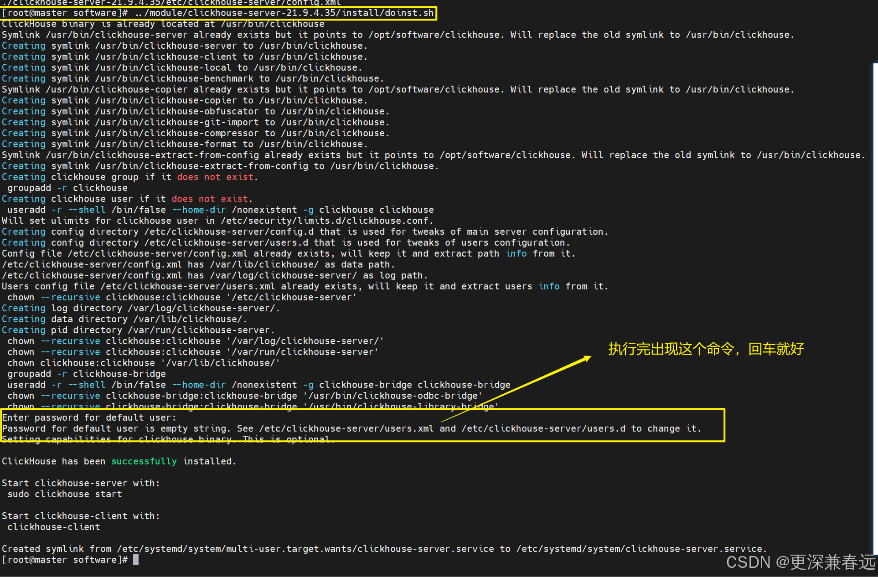
Task: Click the vertical scrollbar on the right edge
Action: coord(876,308)
